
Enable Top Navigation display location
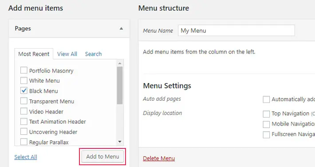coord(266,114)
